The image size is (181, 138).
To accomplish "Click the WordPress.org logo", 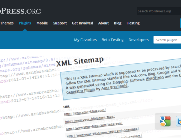I will [21, 11].
